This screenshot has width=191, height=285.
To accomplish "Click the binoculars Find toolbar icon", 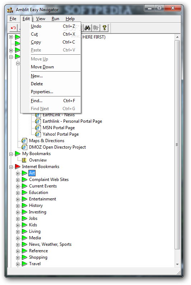I will 88,28.
